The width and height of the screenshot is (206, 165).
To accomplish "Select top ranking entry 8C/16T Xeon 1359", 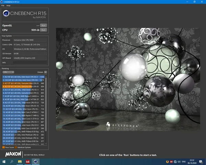I will coord(23,77).
